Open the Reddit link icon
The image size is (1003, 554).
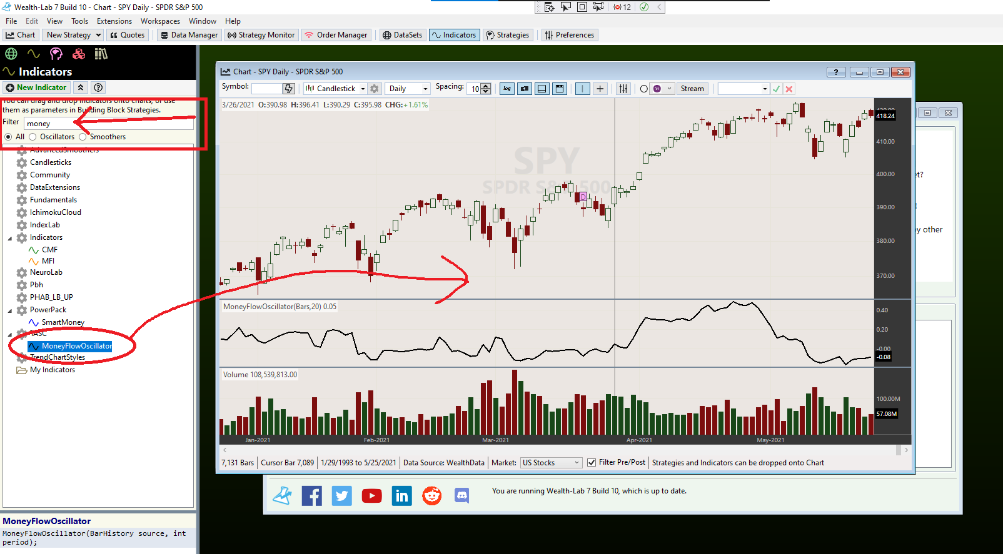point(431,496)
